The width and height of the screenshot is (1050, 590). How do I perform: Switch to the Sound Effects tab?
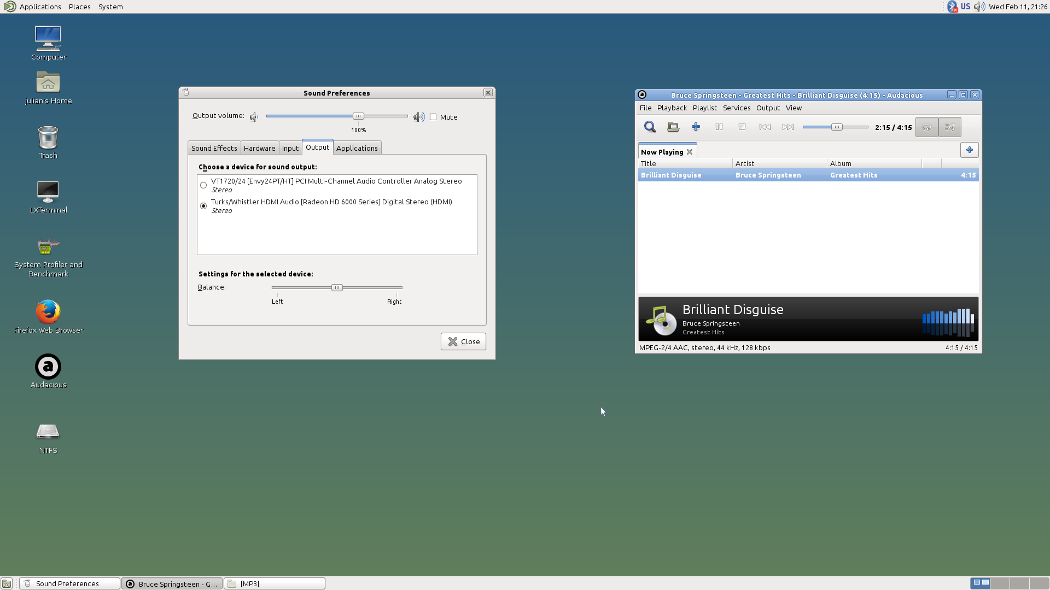tap(214, 148)
